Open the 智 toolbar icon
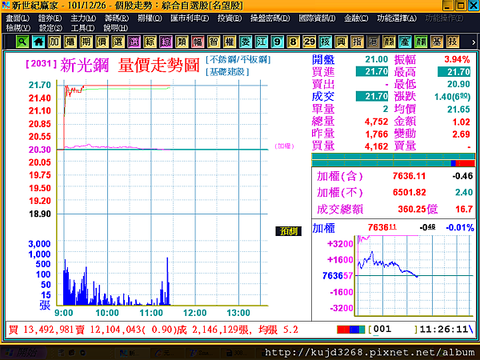Screen dimensions: 480x360 214,42
